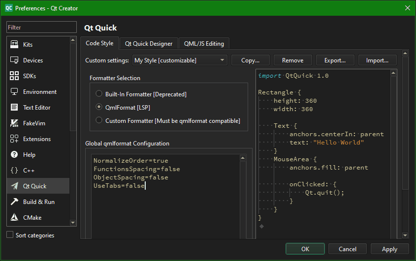Switch to the Code Style tab
The width and height of the screenshot is (416, 261).
point(99,43)
